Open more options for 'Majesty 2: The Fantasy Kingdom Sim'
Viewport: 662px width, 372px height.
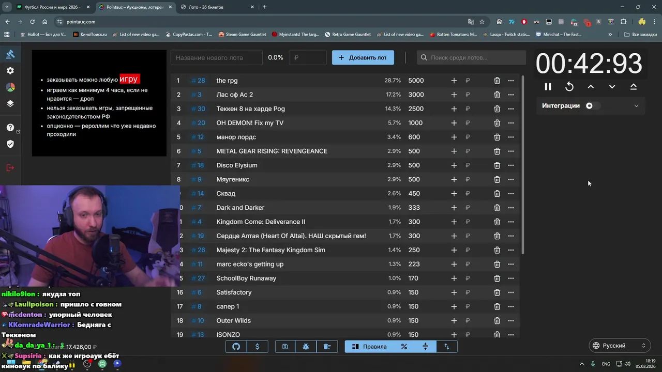pos(511,250)
